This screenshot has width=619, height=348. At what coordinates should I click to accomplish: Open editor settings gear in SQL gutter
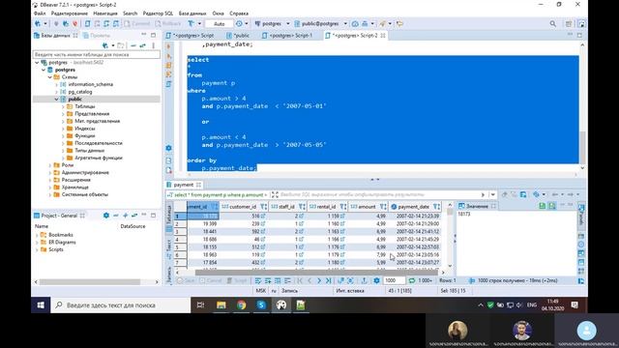168,148
